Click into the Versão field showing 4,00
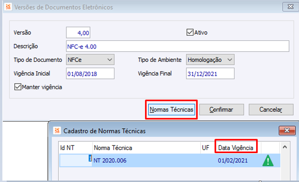This screenshot has height=182, width=299. click(x=78, y=33)
